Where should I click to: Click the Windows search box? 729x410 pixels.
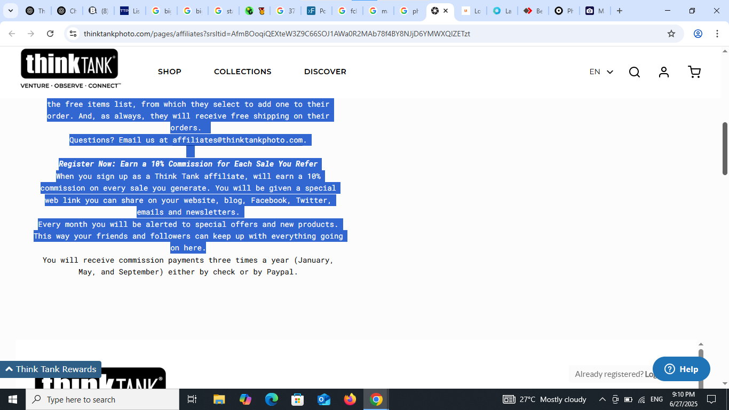[x=102, y=399]
